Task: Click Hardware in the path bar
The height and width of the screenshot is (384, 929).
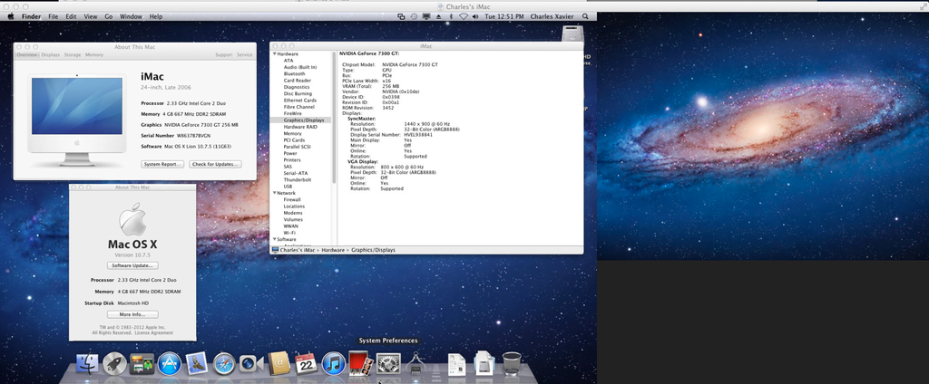Action: pos(332,250)
